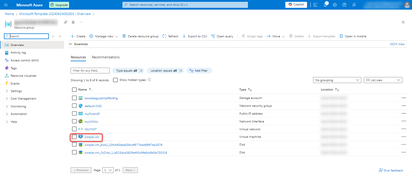Open the page number dropdown
The width and height of the screenshot is (412, 185).
108,170
